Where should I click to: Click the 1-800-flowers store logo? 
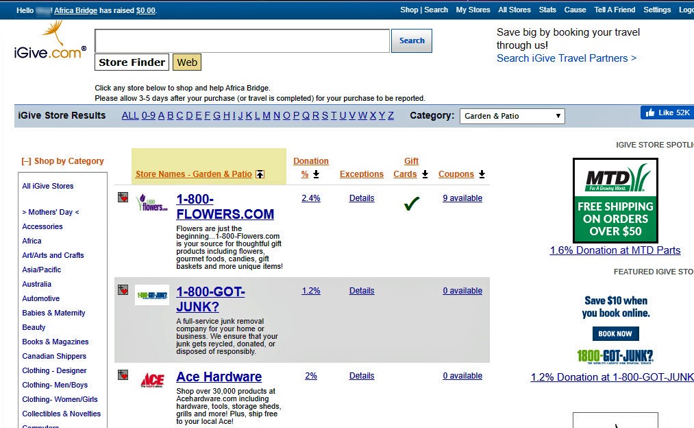tap(152, 202)
